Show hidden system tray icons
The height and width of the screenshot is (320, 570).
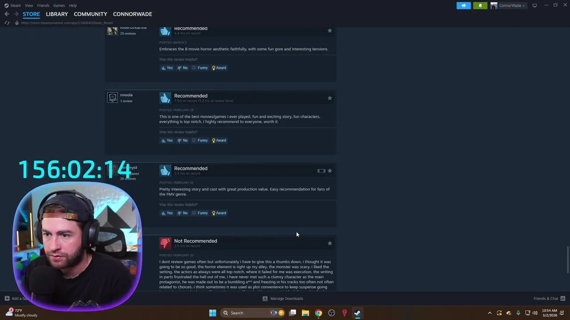point(490,313)
